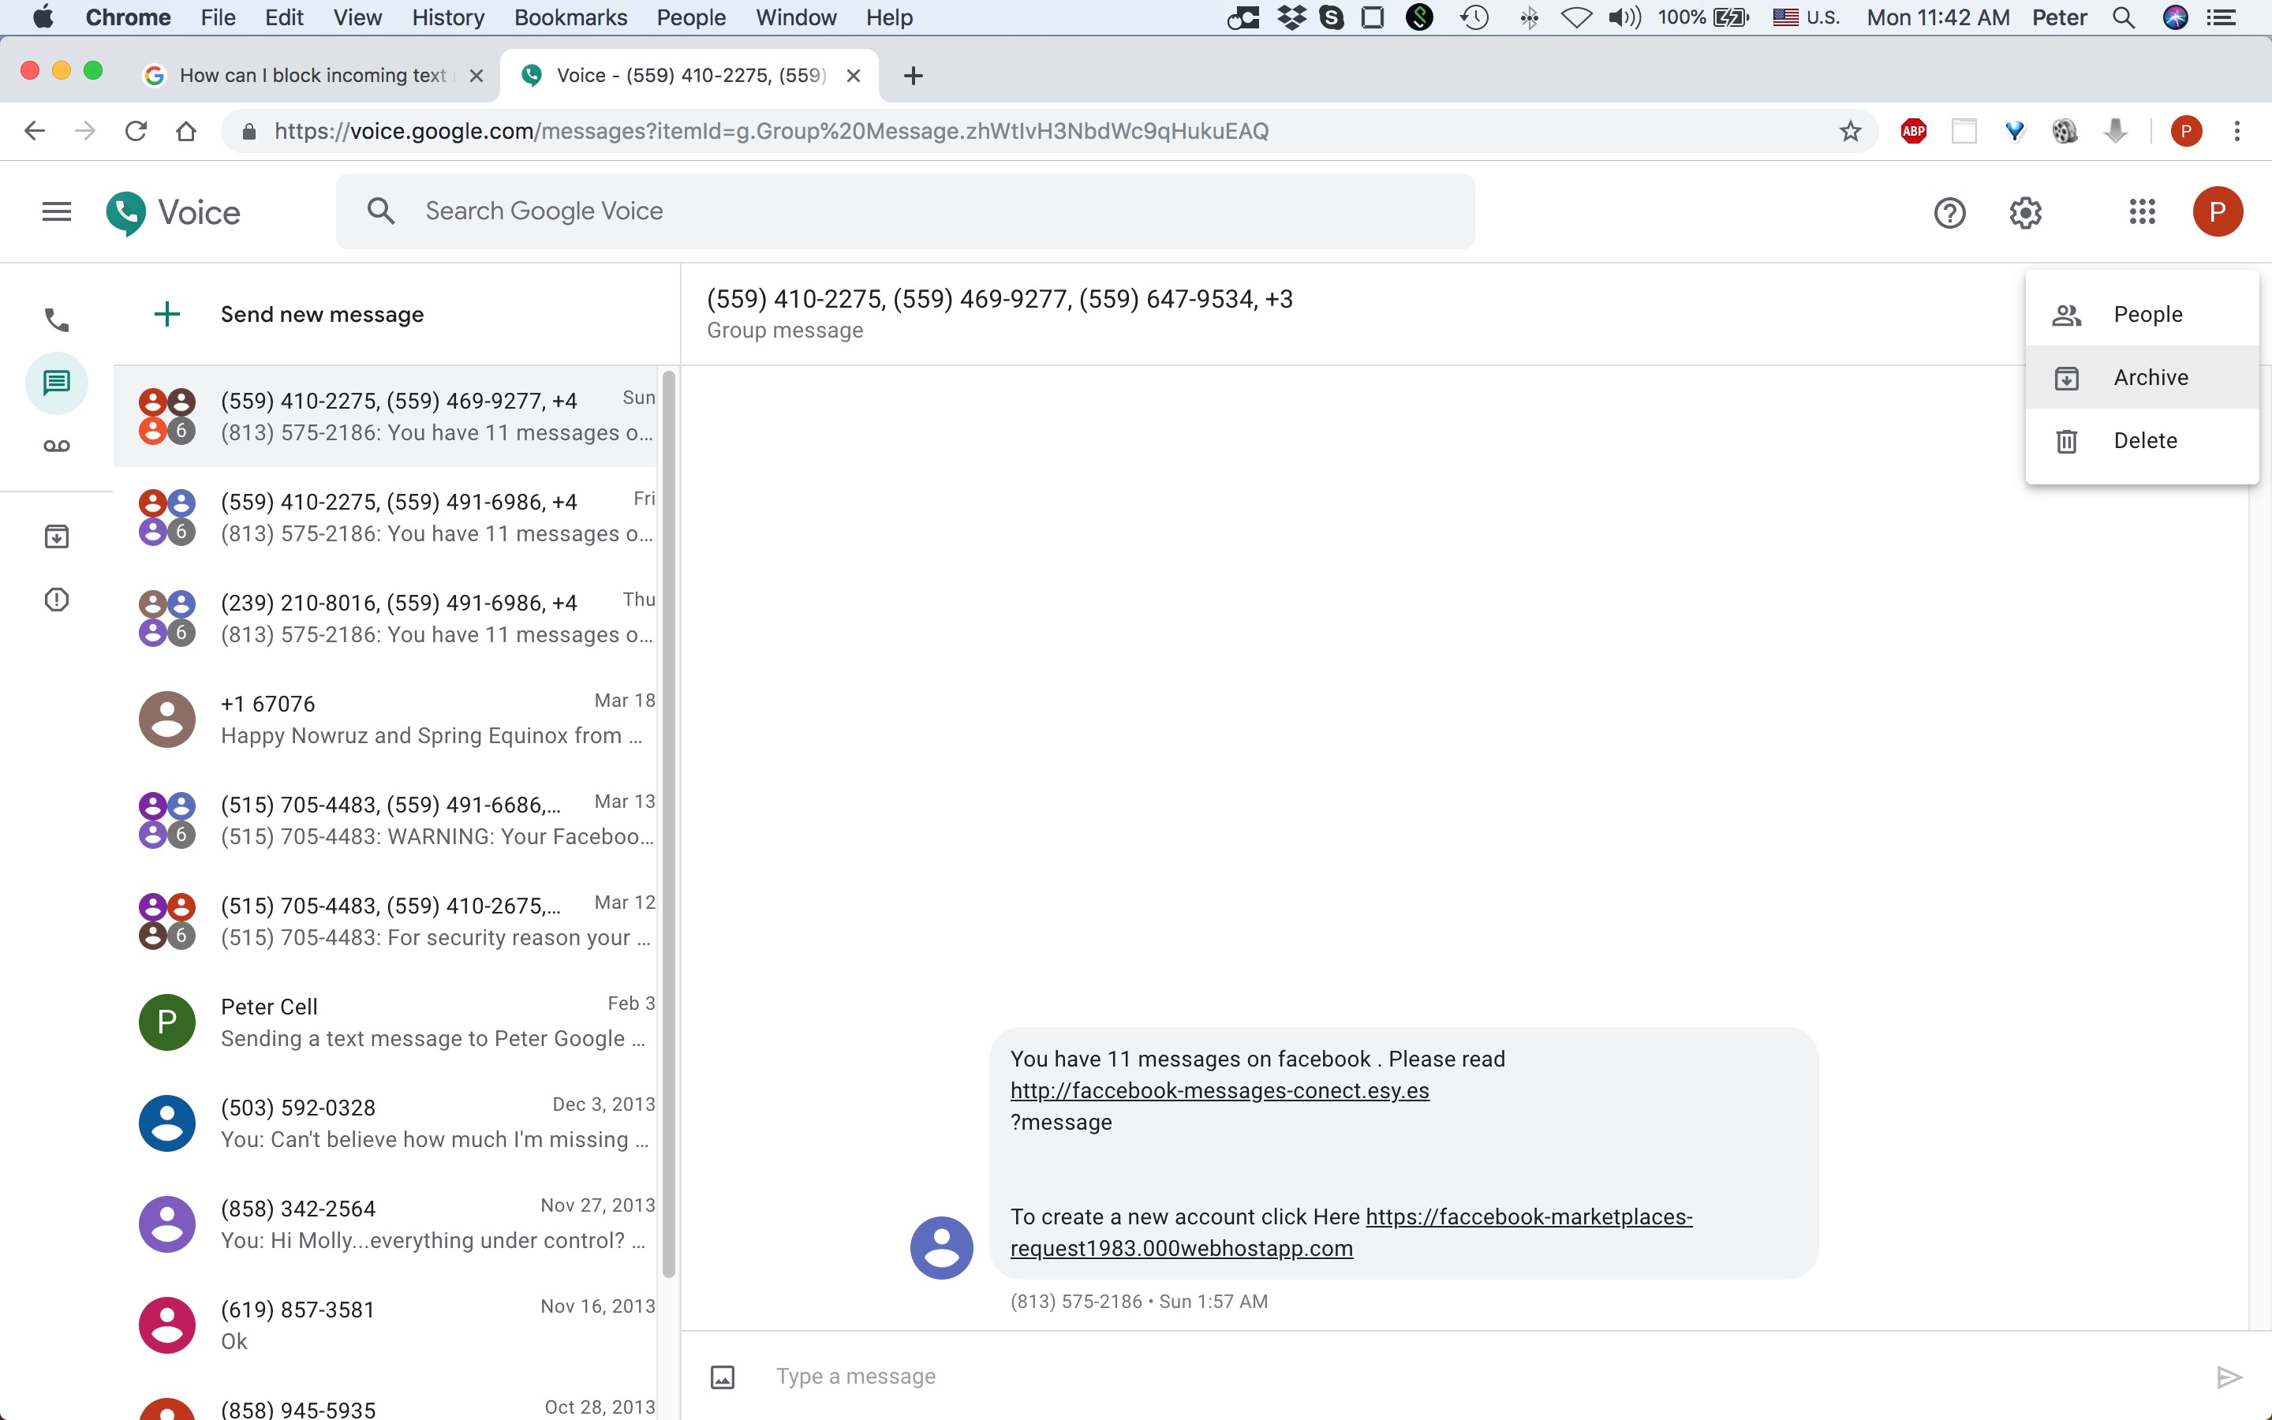Open the Mar 12 security reason conversation
The width and height of the screenshot is (2272, 1420).
pyautogui.click(x=386, y=921)
